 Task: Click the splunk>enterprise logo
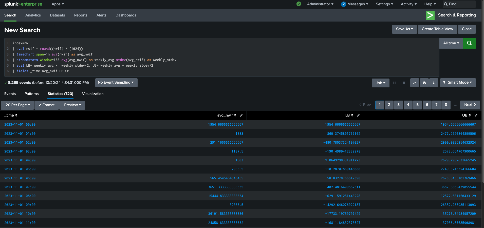pyautogui.click(x=23, y=4)
